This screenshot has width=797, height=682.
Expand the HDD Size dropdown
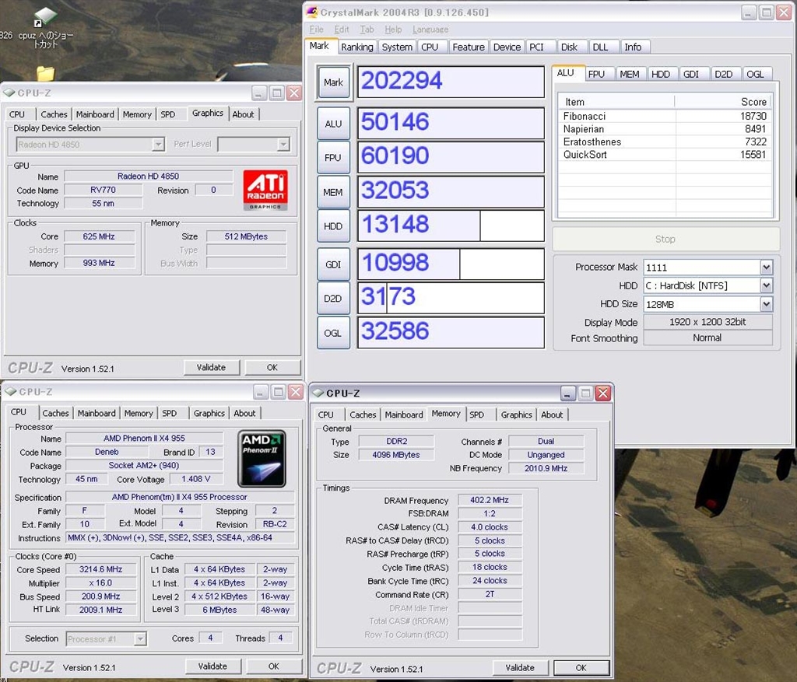[766, 304]
